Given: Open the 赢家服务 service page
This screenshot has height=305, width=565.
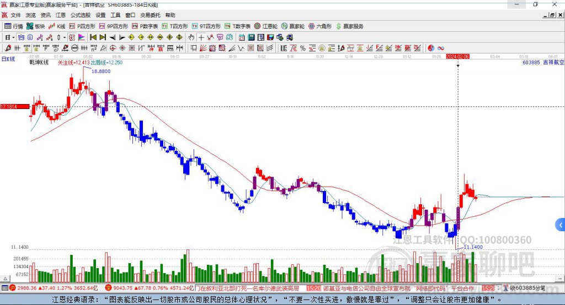Looking at the screenshot, I should tap(349, 26).
